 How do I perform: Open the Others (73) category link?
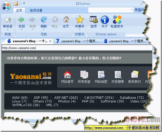point(42,101)
